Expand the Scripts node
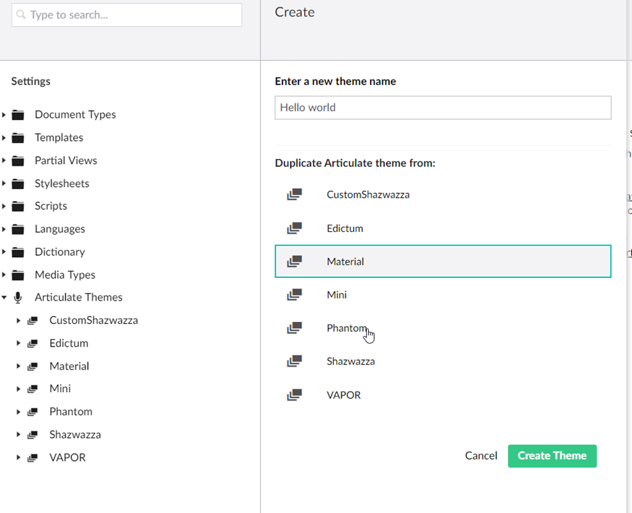 point(3,206)
